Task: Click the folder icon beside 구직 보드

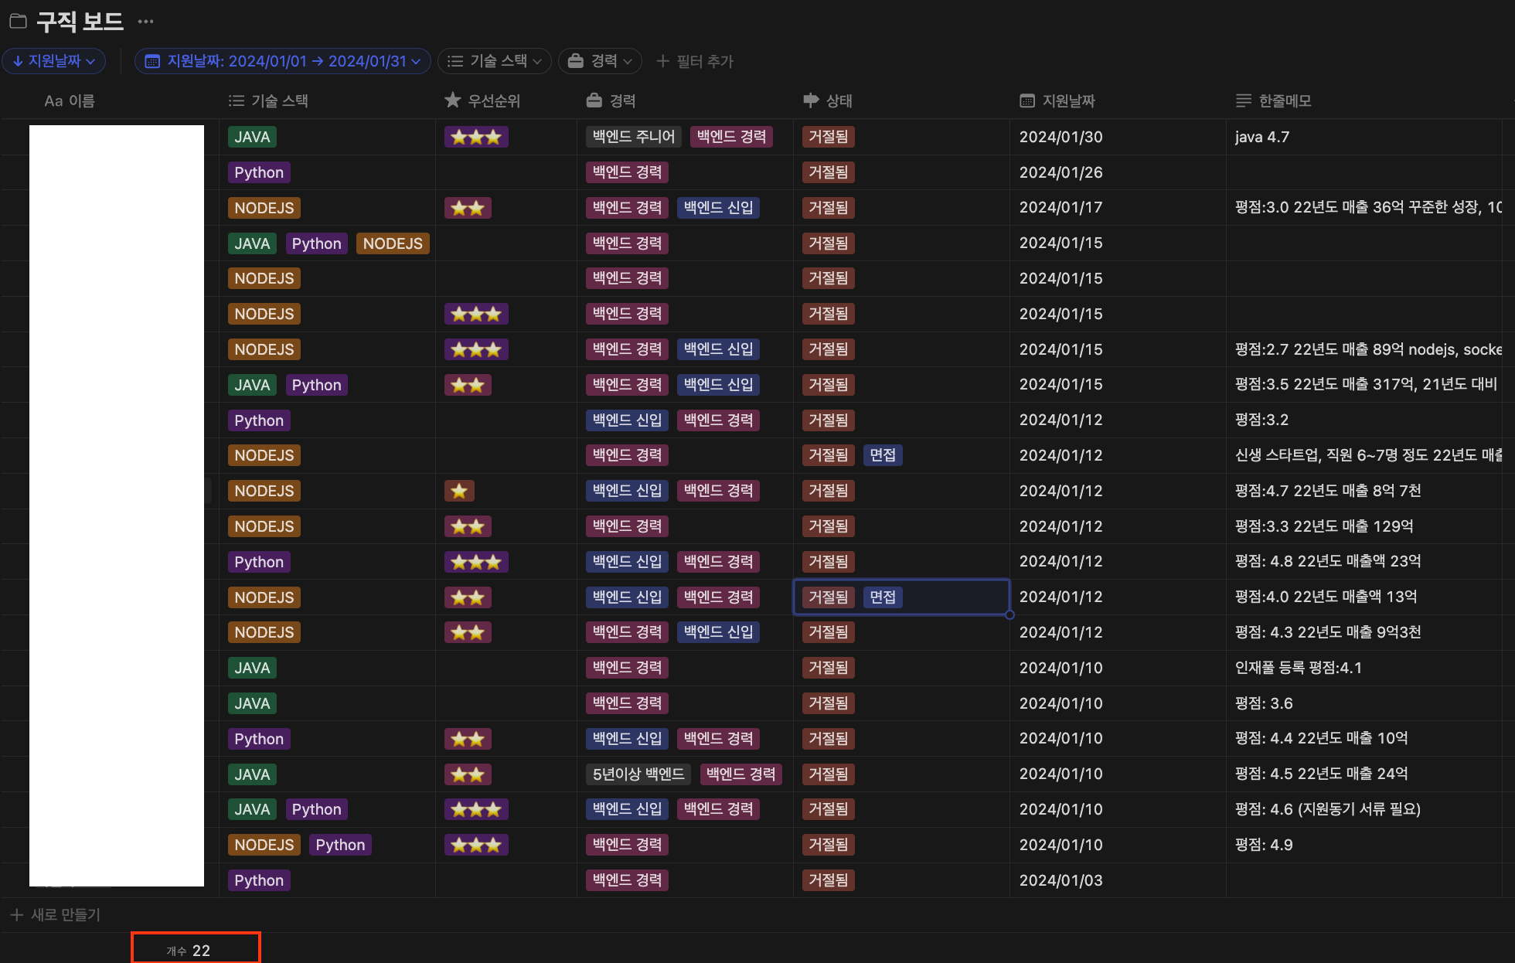Action: point(18,21)
